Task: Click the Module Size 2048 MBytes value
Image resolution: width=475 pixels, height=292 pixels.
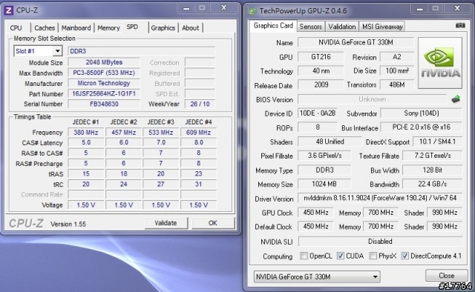Action: pyautogui.click(x=104, y=62)
